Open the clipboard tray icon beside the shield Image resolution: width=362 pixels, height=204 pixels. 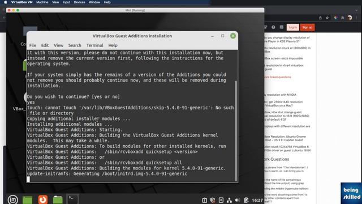[205, 200]
